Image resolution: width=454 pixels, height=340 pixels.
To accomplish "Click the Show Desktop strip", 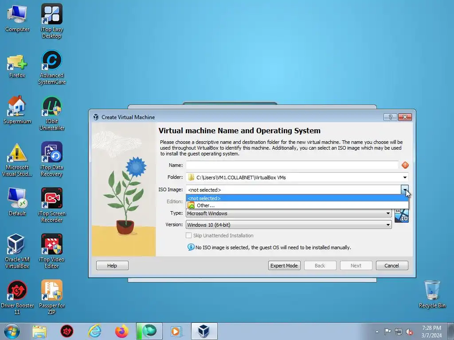I will 451,331.
